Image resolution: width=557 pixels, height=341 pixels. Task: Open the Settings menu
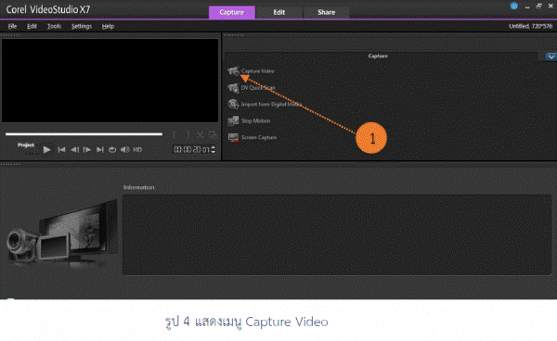click(82, 26)
